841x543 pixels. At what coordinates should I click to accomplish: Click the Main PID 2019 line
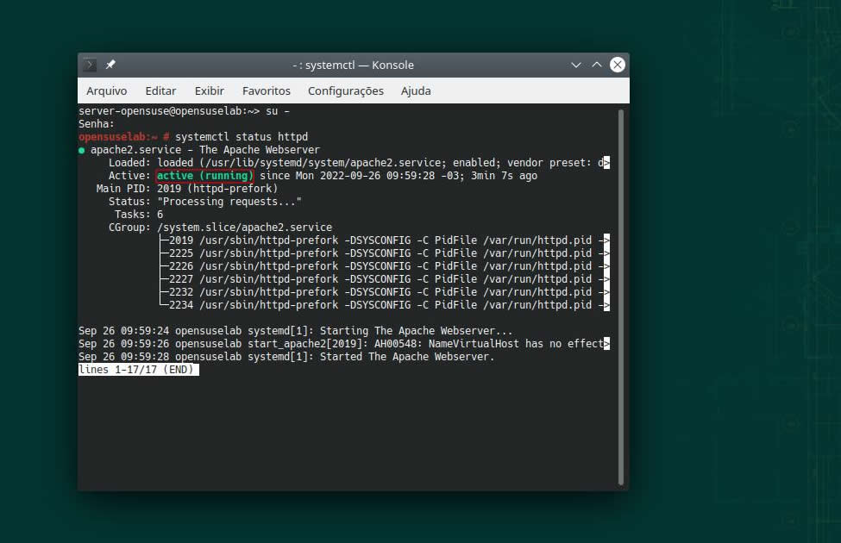[x=187, y=189]
